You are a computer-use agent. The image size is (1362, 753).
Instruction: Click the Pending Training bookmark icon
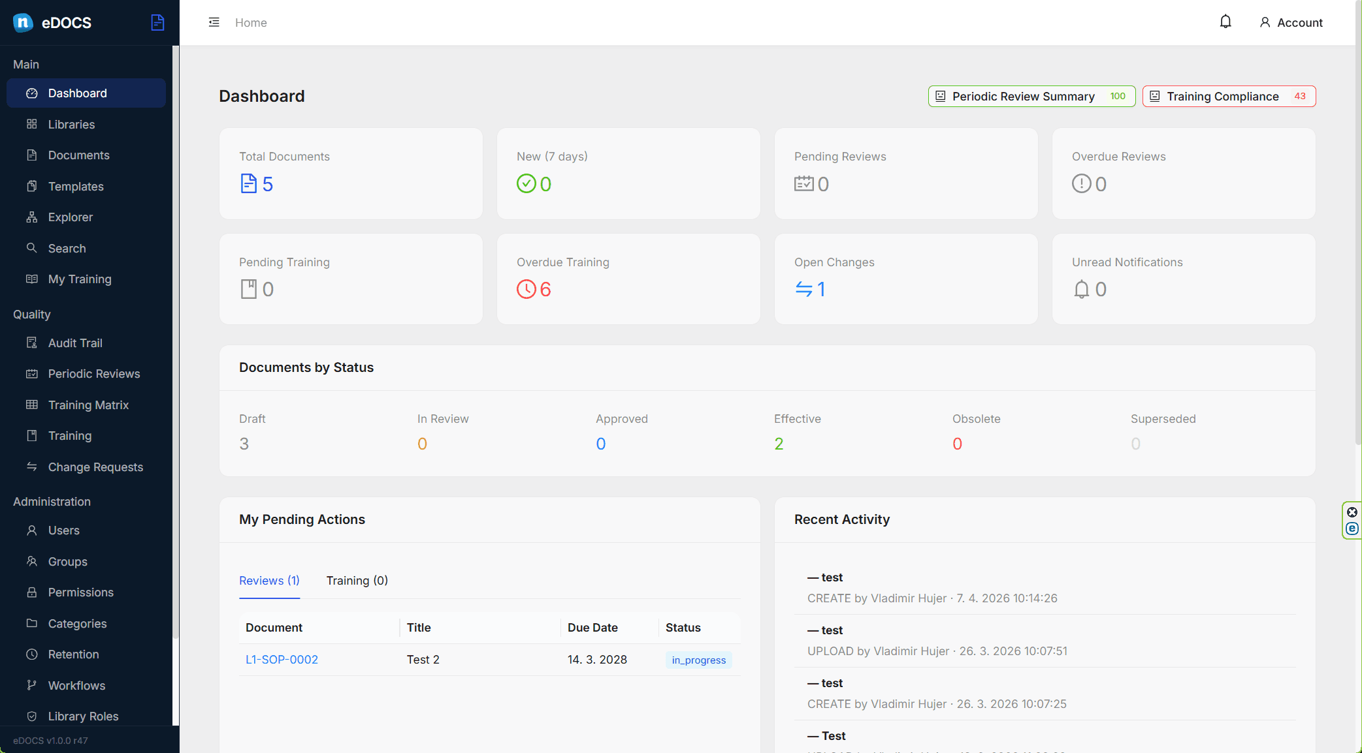click(x=249, y=289)
